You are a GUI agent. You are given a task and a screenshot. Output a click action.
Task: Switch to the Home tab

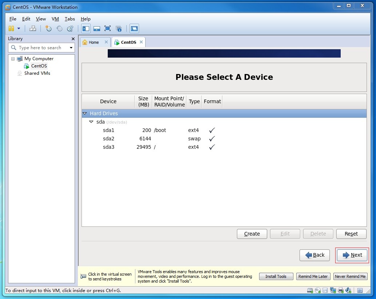click(x=94, y=42)
